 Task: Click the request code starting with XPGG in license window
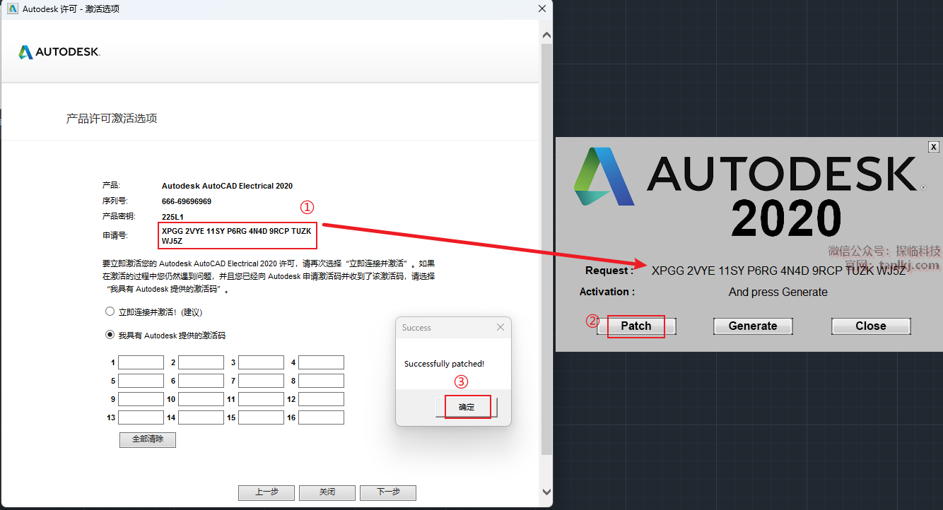tap(237, 236)
